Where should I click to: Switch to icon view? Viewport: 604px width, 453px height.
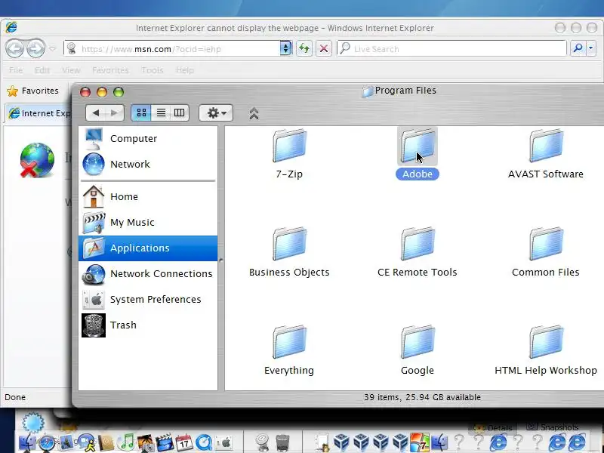pyautogui.click(x=141, y=112)
